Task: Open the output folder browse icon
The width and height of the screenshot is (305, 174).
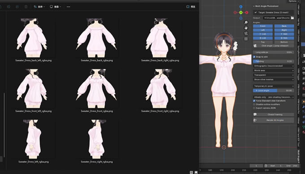Action: tap(292, 17)
